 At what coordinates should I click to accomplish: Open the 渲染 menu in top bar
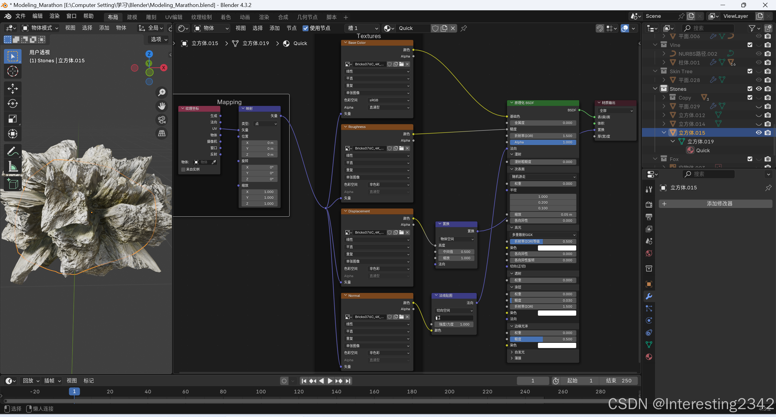pyautogui.click(x=54, y=16)
